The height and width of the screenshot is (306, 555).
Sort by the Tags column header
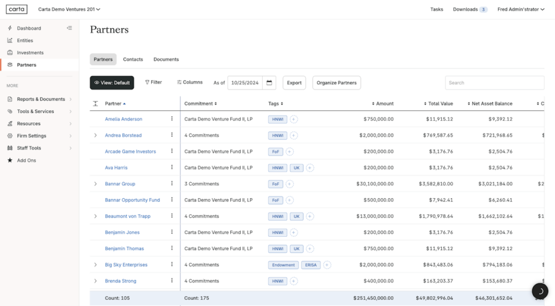[275, 103]
